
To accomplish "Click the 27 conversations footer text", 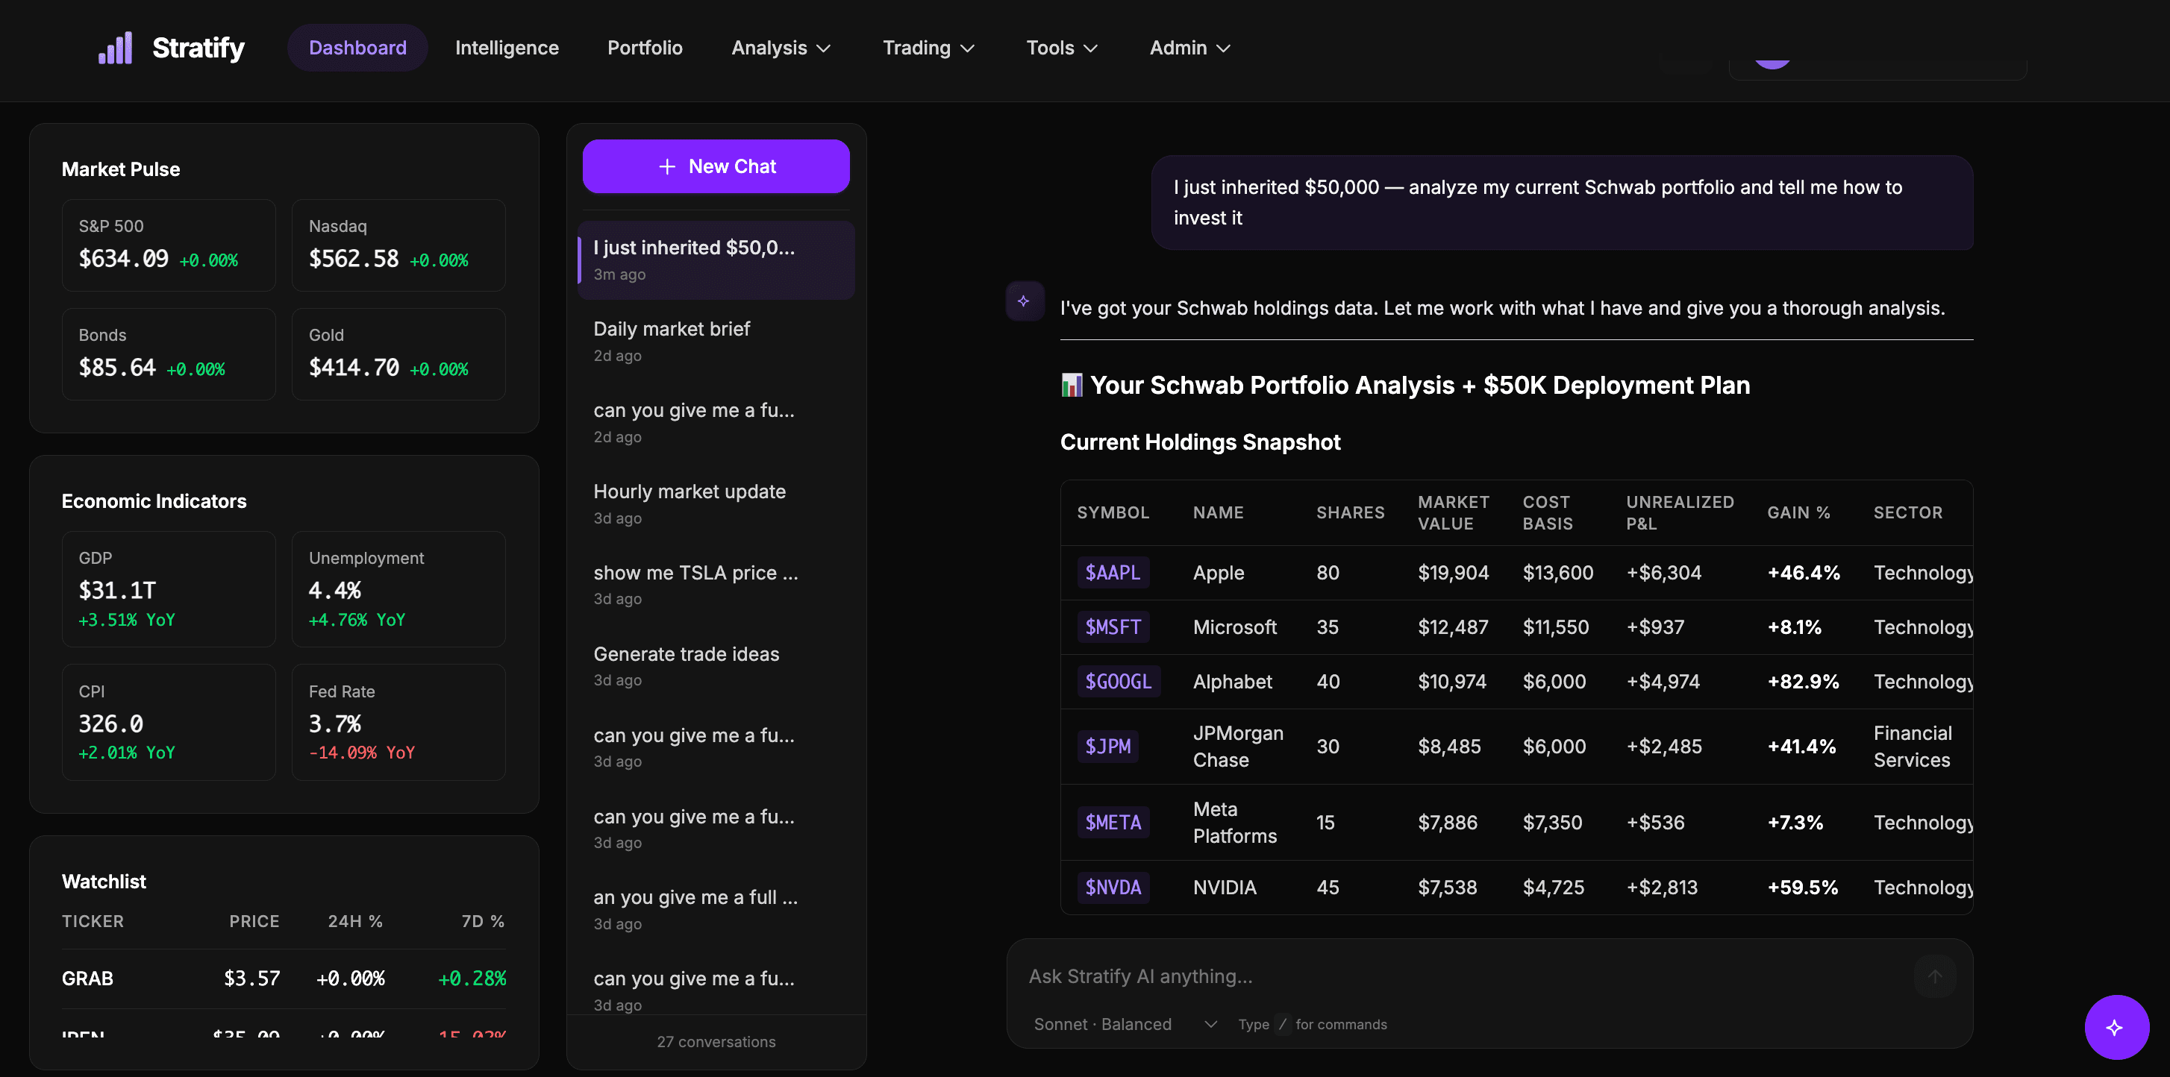I will click(x=716, y=1042).
